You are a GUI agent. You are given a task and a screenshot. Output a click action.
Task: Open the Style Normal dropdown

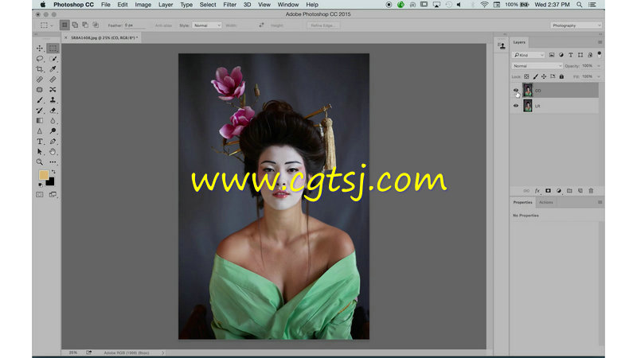(206, 25)
